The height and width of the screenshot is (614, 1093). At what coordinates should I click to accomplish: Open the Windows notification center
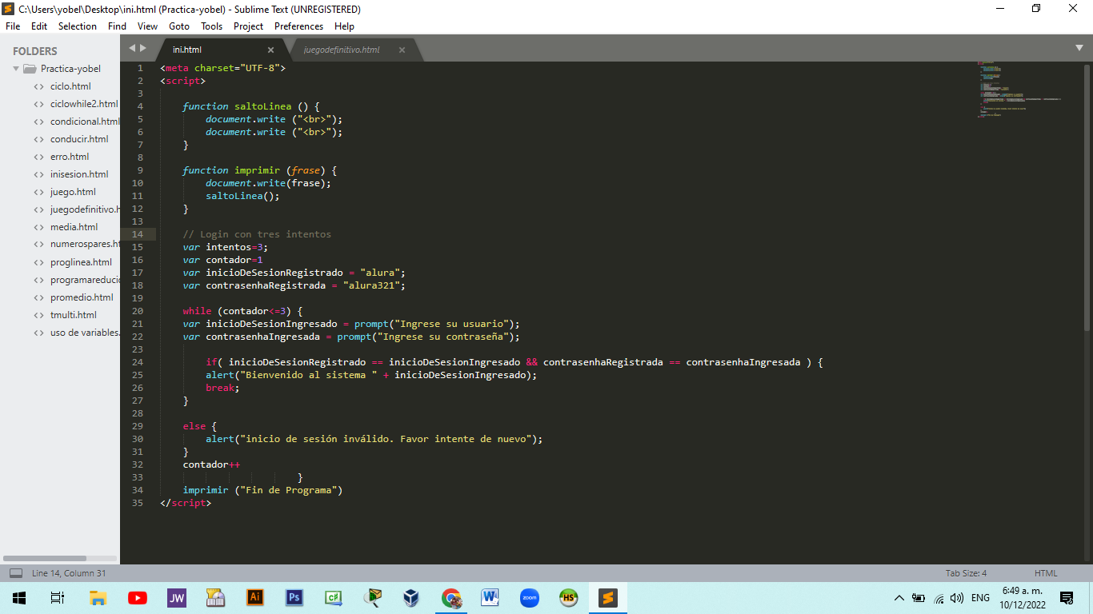(1066, 598)
